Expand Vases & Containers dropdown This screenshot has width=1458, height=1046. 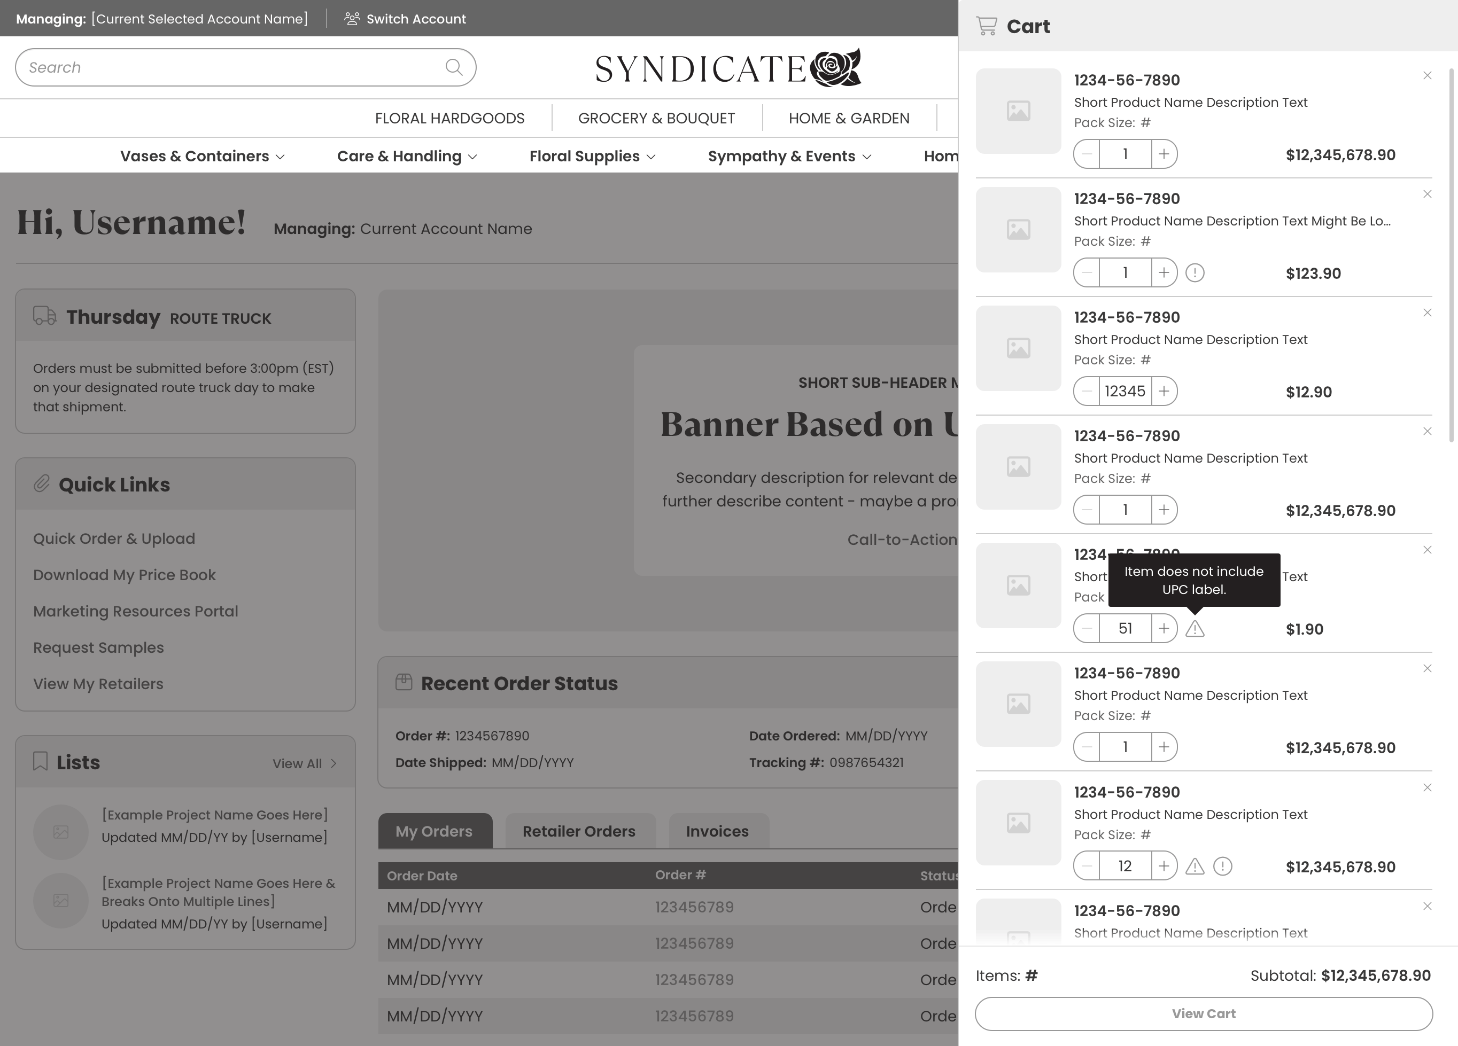pyautogui.click(x=202, y=156)
